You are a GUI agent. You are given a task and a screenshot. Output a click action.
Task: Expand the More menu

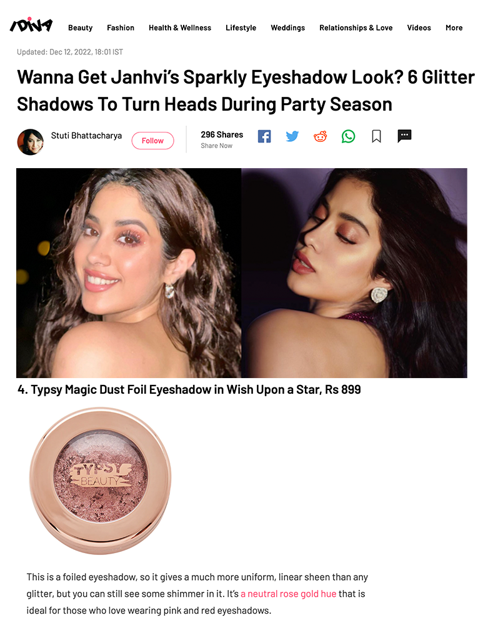pyautogui.click(x=454, y=27)
